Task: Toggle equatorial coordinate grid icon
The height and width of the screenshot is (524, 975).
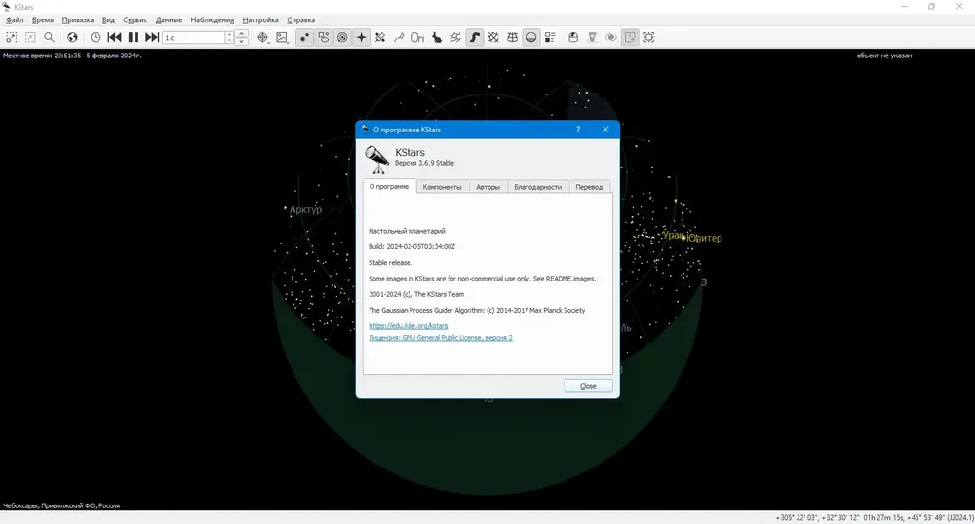Action: (493, 37)
